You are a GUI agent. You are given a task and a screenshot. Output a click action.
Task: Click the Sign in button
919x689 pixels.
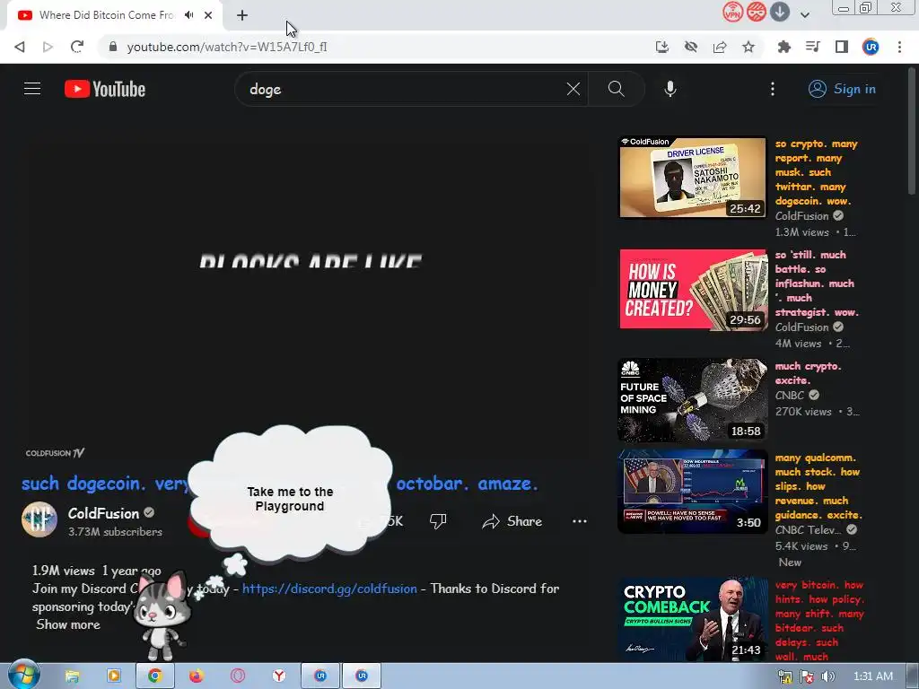(842, 89)
